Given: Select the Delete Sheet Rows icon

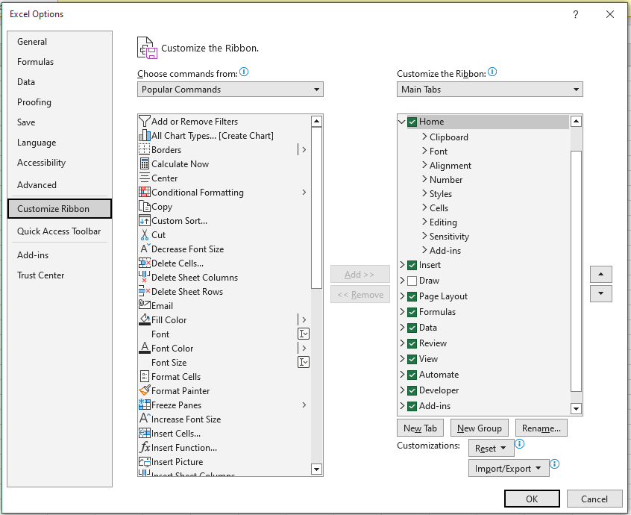Looking at the screenshot, I should point(145,291).
